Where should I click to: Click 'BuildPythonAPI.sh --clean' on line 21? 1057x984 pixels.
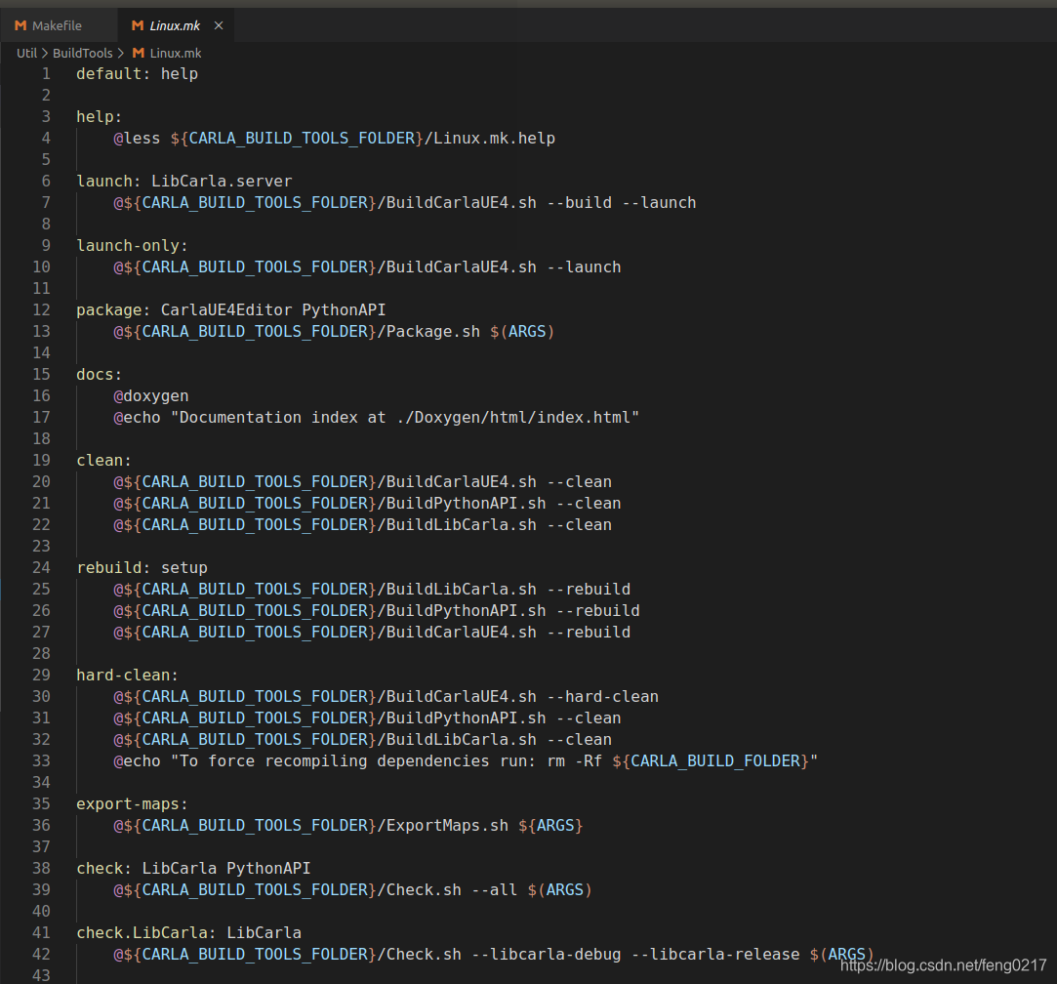504,504
